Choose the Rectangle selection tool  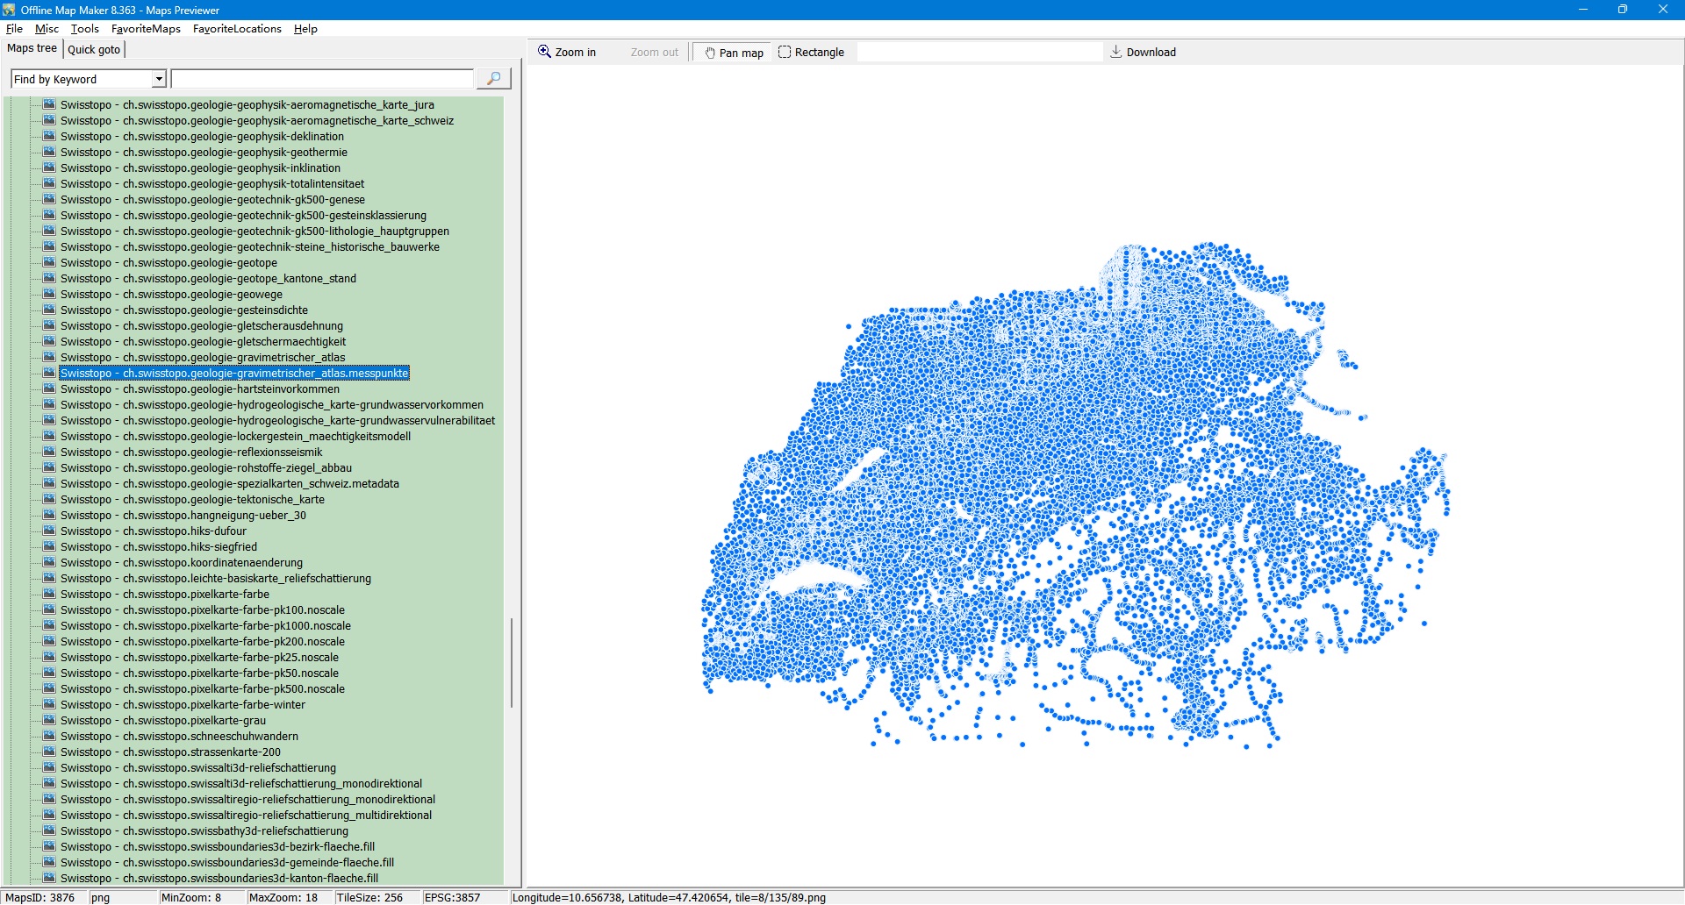[x=811, y=53]
